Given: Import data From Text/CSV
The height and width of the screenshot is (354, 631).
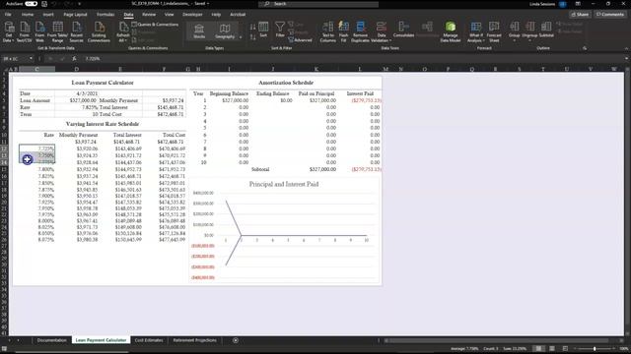Looking at the screenshot, I should point(24,32).
